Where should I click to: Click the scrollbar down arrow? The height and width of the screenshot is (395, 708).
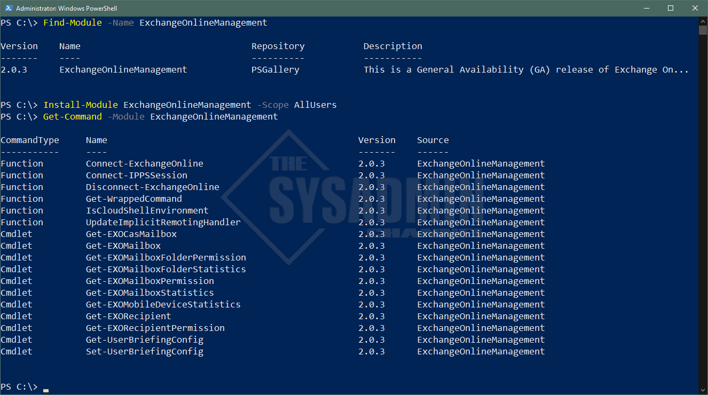(703, 390)
